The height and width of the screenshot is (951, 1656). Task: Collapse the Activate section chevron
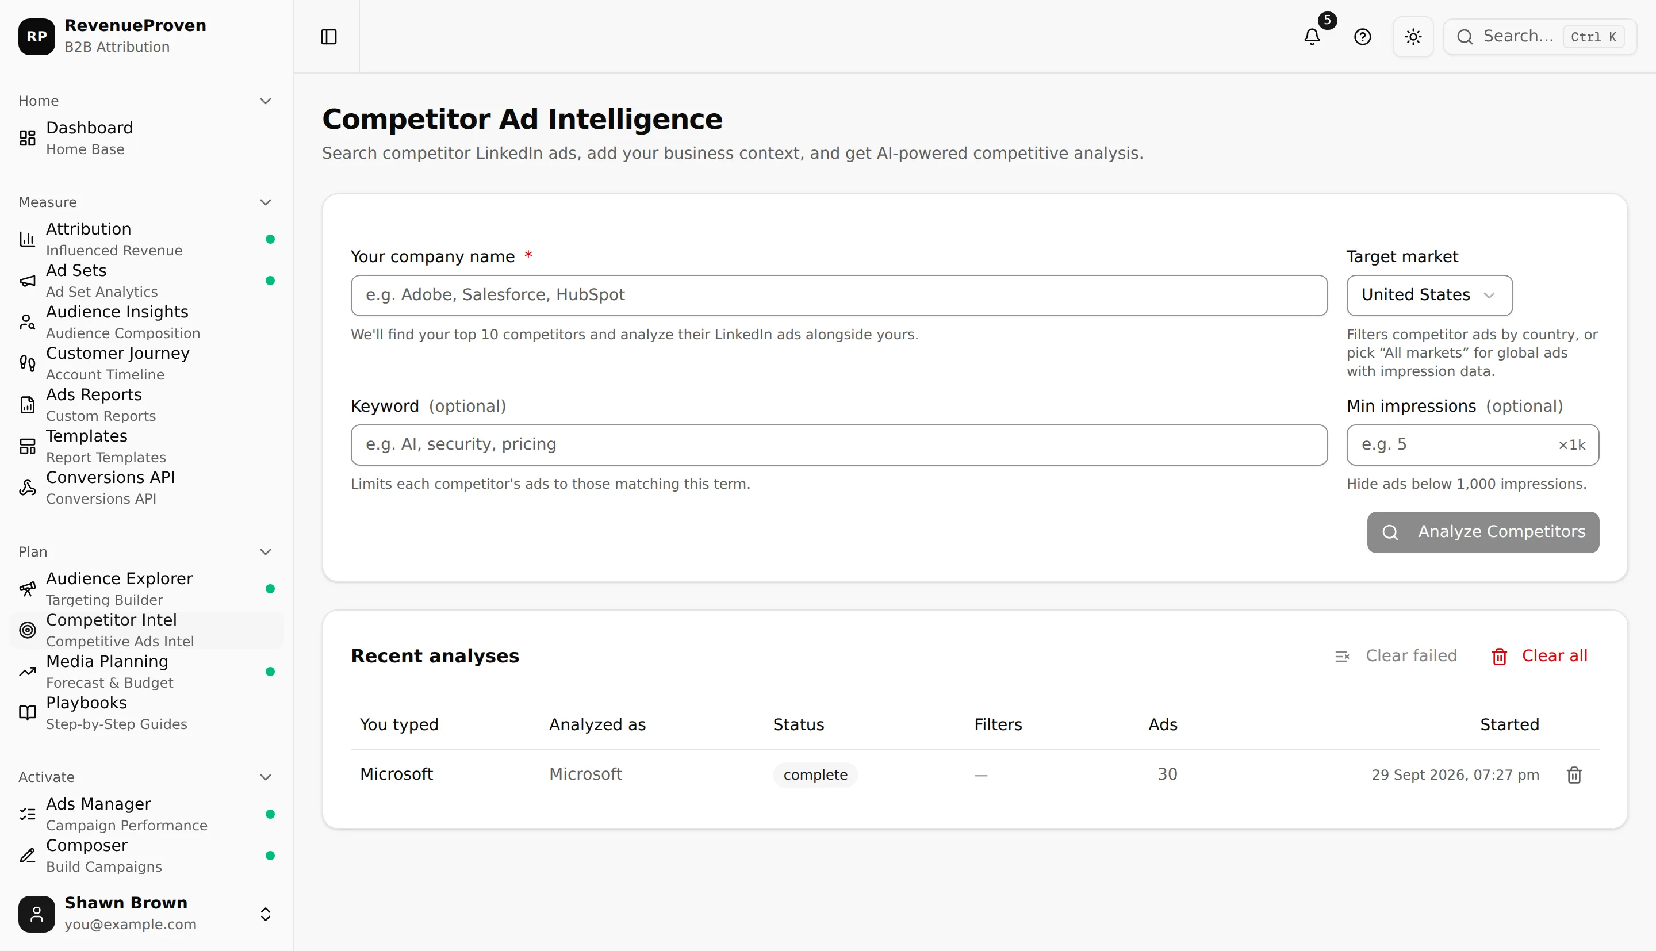266,777
